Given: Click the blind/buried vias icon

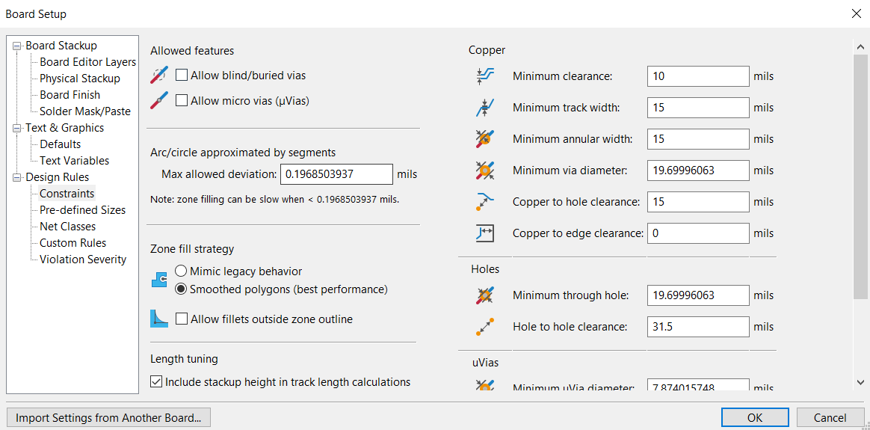Looking at the screenshot, I should point(159,75).
